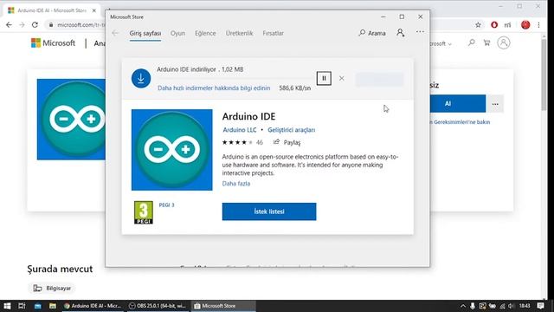The image size is (554, 312).
Task: Click the Microsoft logo in browser page
Action: point(53,43)
